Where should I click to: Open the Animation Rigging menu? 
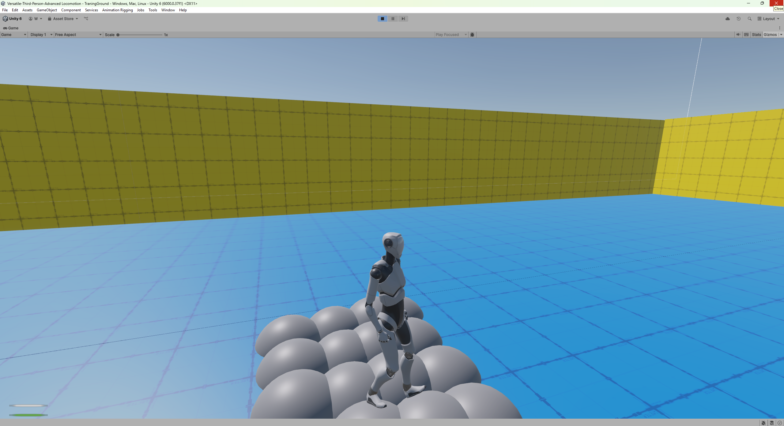118,10
